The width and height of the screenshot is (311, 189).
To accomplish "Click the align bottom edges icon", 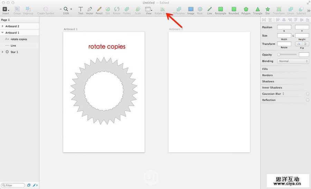I will 308,20.
